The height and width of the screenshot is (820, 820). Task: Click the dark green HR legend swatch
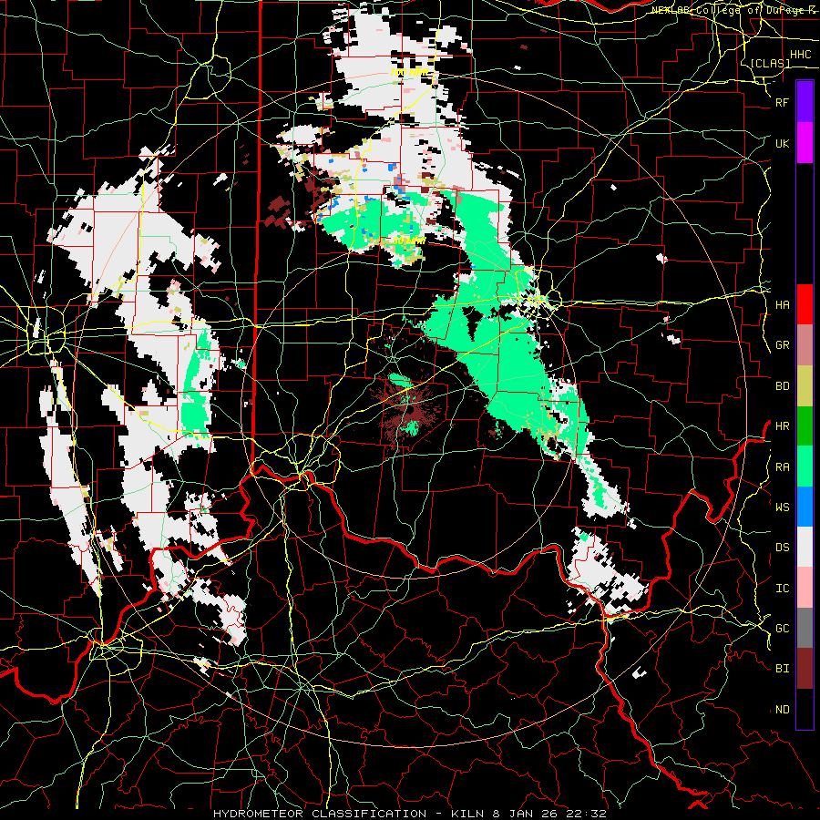[x=805, y=426]
